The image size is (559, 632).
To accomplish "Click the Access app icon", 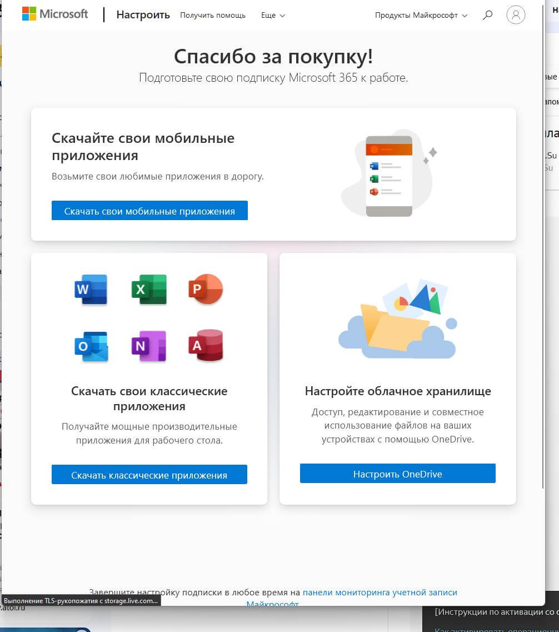I will (x=206, y=345).
